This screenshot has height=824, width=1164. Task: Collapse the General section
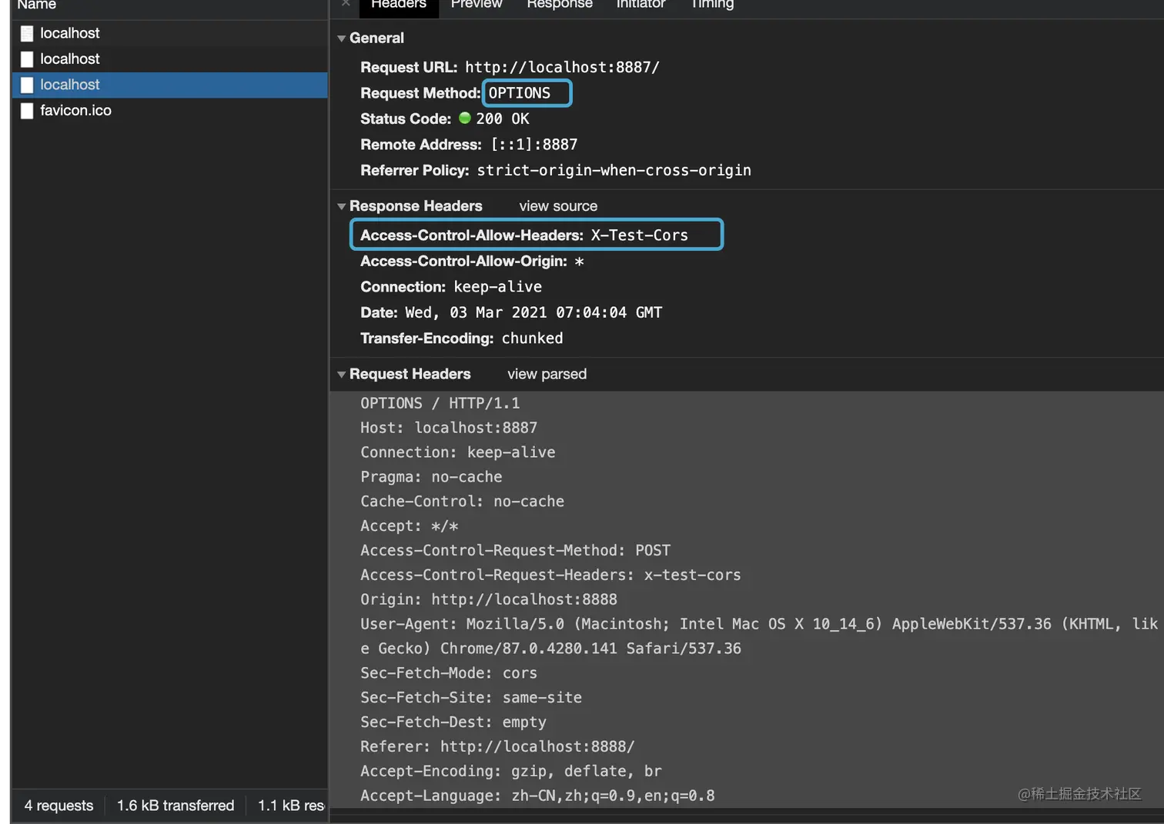point(342,38)
